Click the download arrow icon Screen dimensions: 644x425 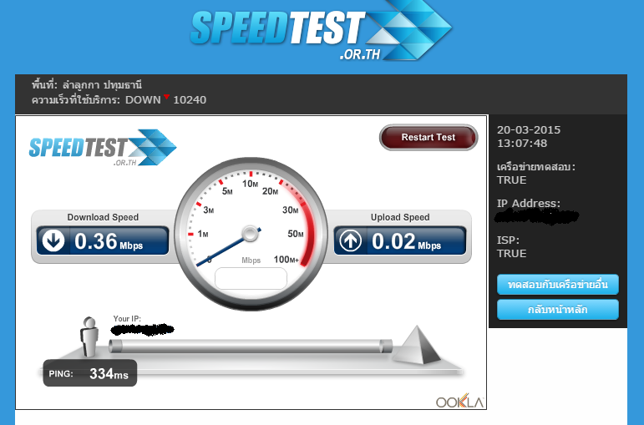tap(53, 240)
